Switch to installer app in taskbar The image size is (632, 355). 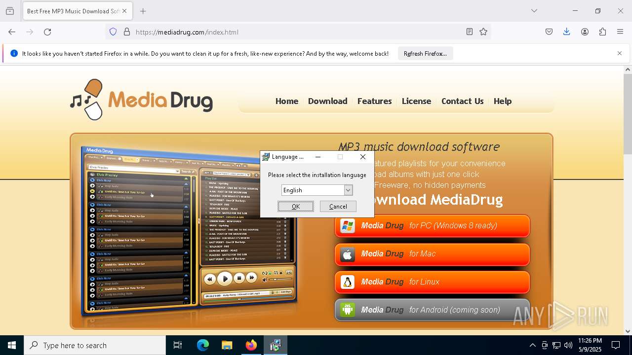(x=275, y=345)
